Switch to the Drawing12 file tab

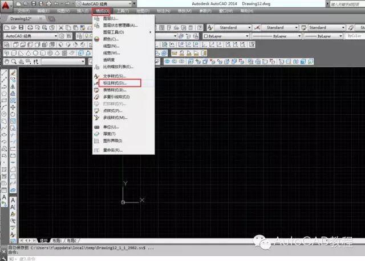coord(21,19)
